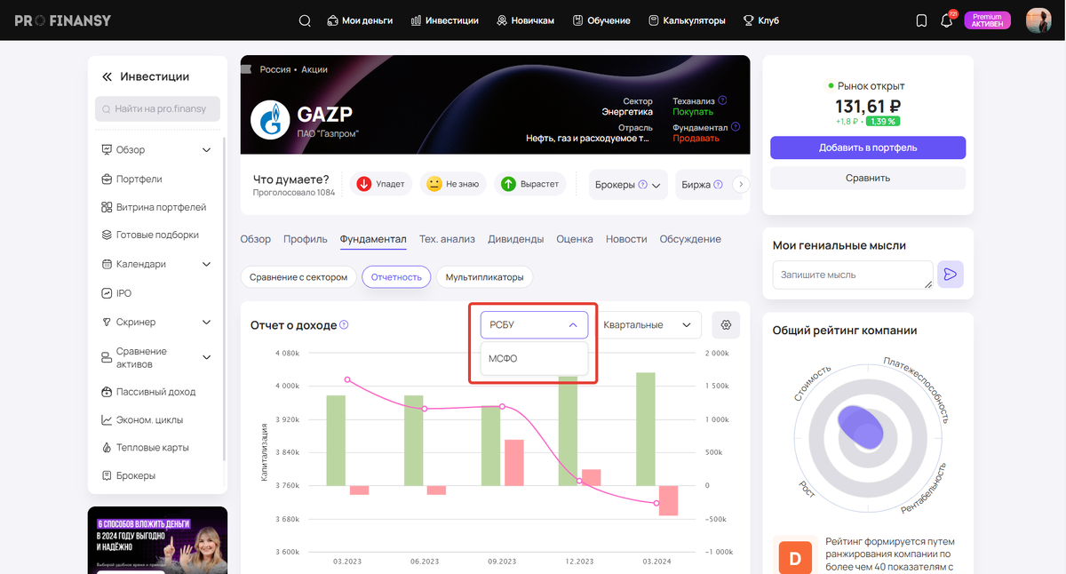Open the user avatar in the header

pyautogui.click(x=1038, y=20)
